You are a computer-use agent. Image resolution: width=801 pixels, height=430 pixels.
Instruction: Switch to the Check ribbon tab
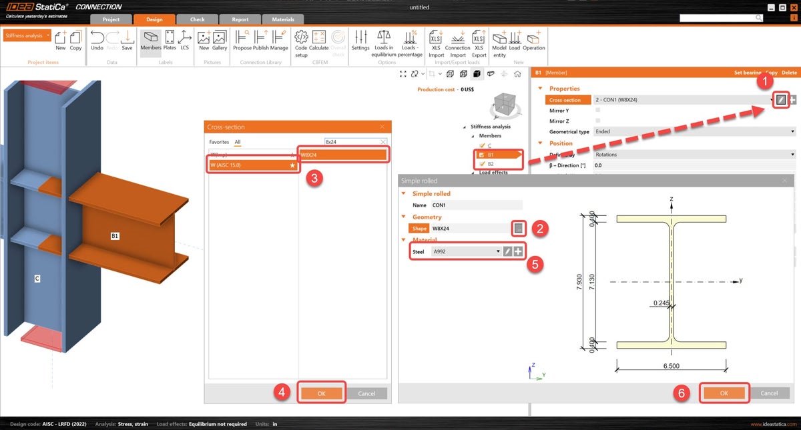[197, 19]
